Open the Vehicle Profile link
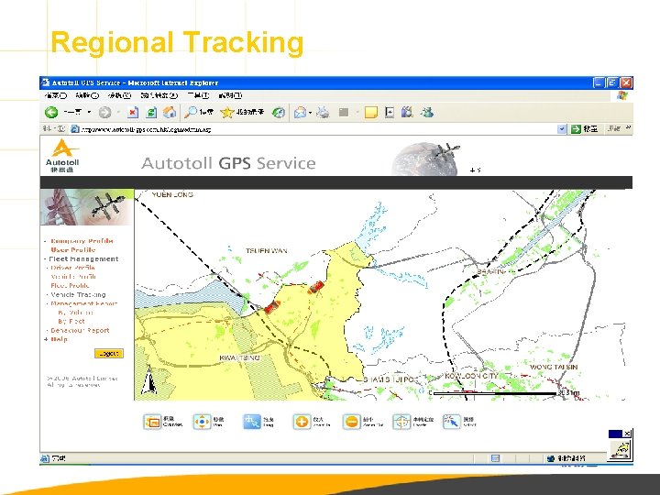The height and width of the screenshot is (495, 660). click(73, 277)
